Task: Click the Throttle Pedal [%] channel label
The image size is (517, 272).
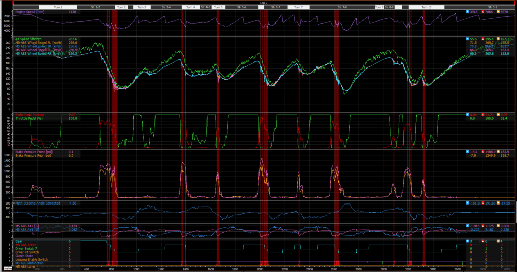Action: 30,118
